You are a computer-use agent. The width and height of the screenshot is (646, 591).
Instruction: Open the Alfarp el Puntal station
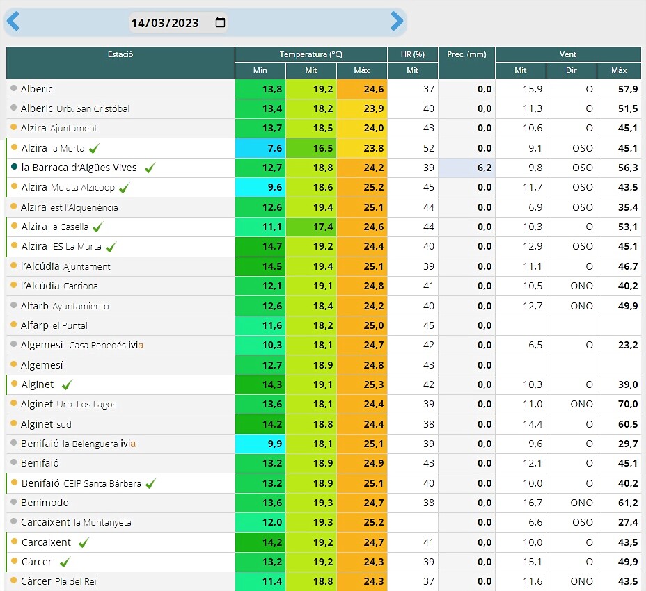54,325
